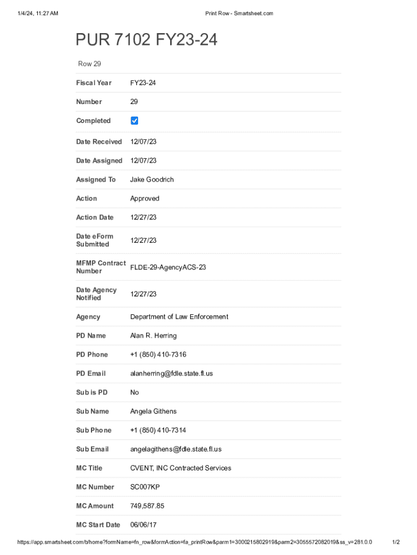Click the Action value Approved

point(145,198)
